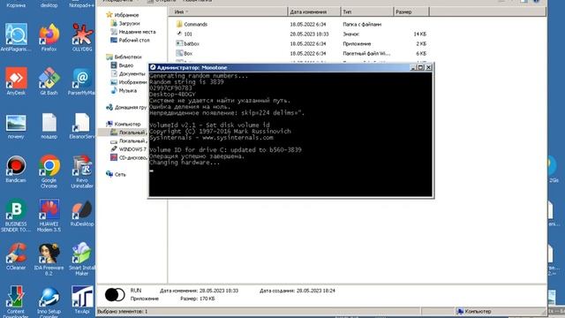The height and width of the screenshot is (318, 565).
Task: Open the AntiPlagiarism desktop shortcut
Action: (x=16, y=37)
